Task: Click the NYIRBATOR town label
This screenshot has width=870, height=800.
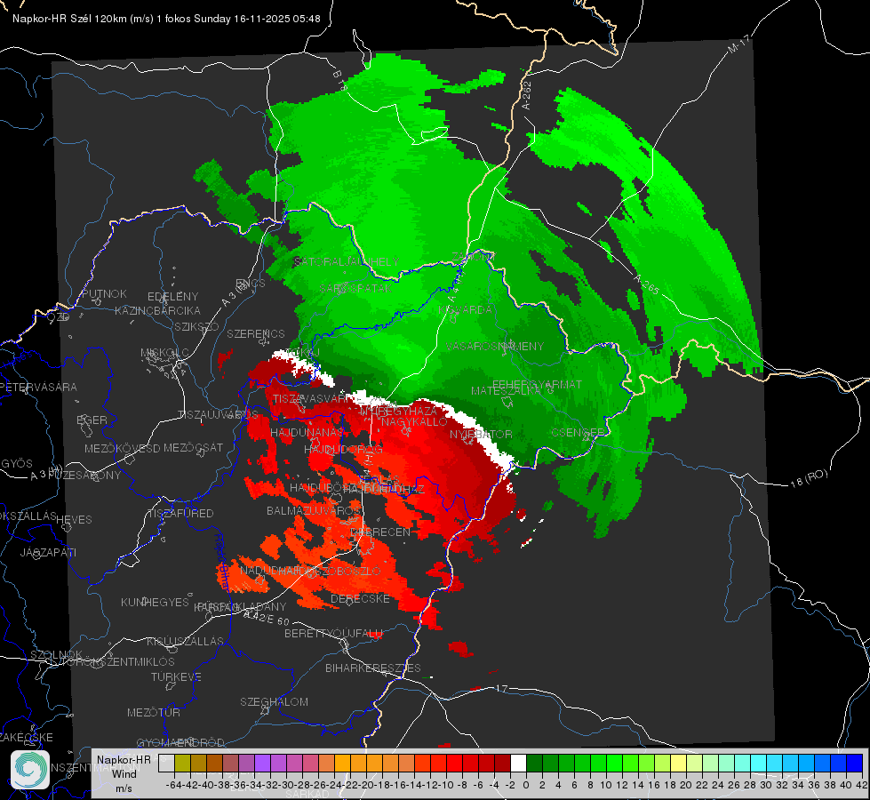Action: point(481,434)
